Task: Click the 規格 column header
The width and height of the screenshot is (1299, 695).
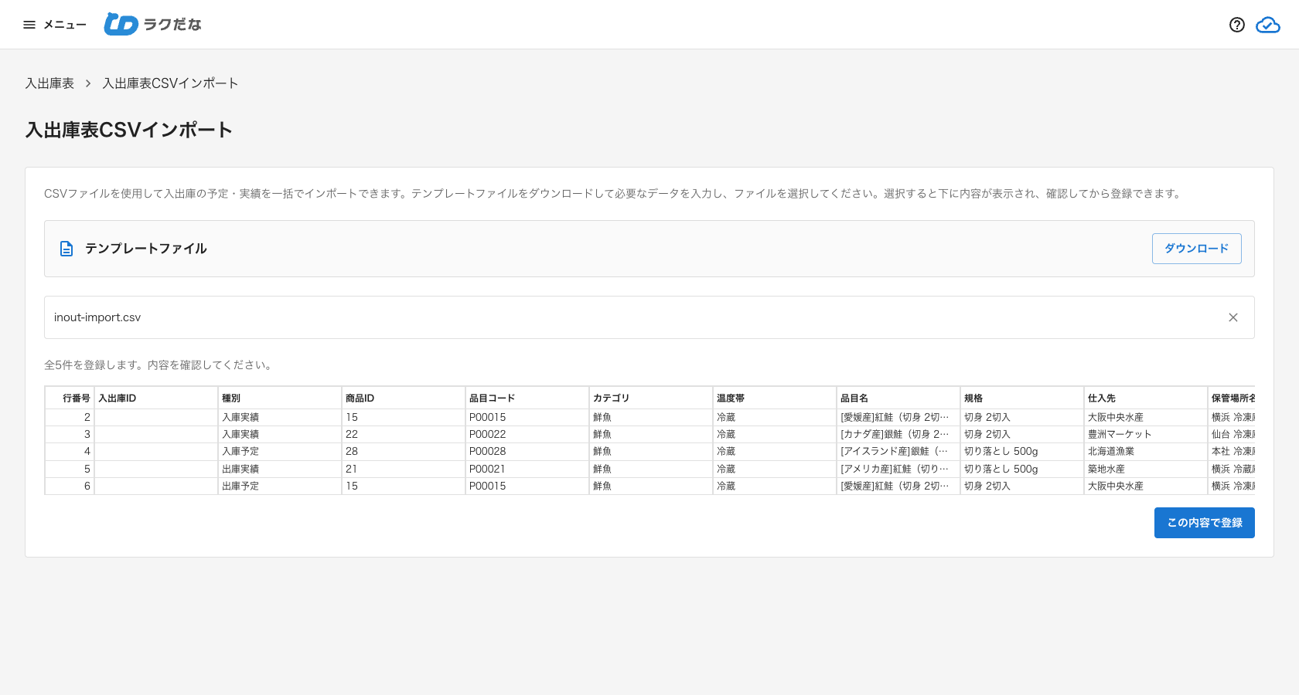Action: 1022,398
